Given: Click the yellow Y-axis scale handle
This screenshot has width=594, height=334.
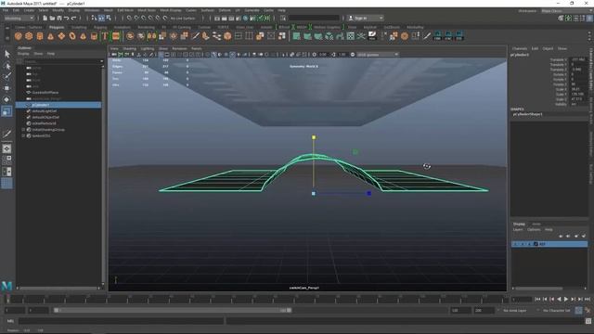Looking at the screenshot, I should (314, 137).
